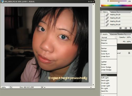Click the status bar preview icon
Image resolution: width=132 pixels, height=96 pixels.
coord(11,87)
